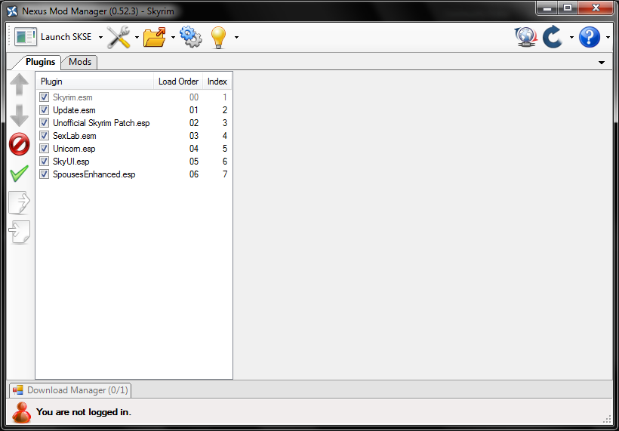The height and width of the screenshot is (431, 619).
Task: Click the open folder icon in toolbar
Action: [154, 37]
